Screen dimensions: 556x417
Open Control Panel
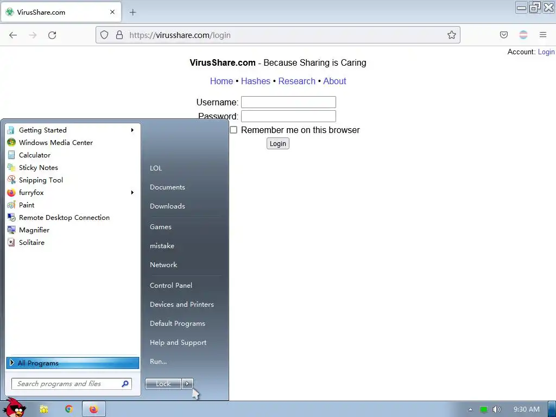pyautogui.click(x=171, y=286)
